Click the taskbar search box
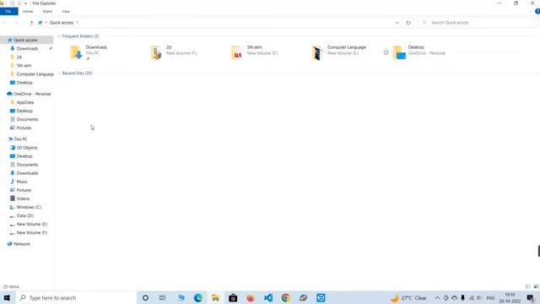540x304 pixels. pos(76,298)
